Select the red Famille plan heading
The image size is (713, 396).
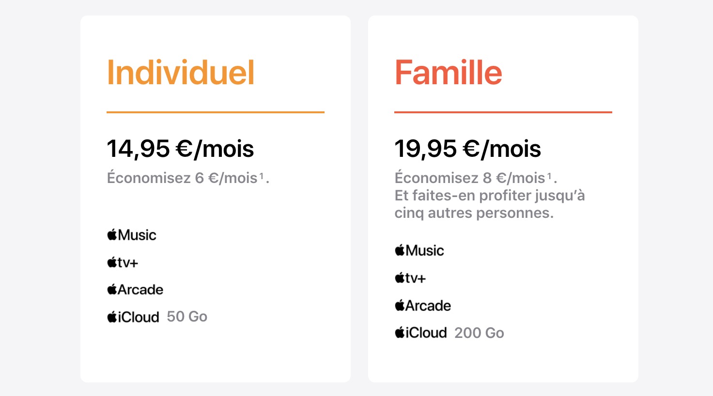coord(449,73)
